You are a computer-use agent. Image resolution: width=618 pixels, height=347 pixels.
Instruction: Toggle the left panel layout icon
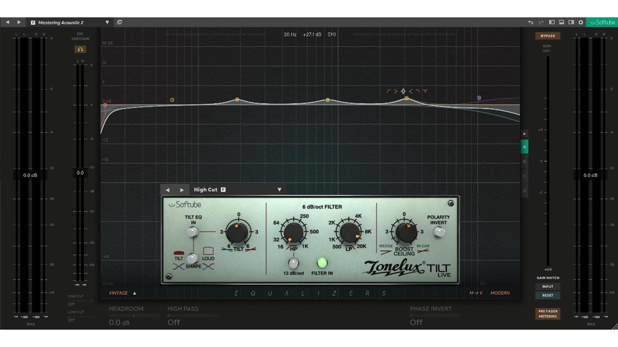point(552,22)
